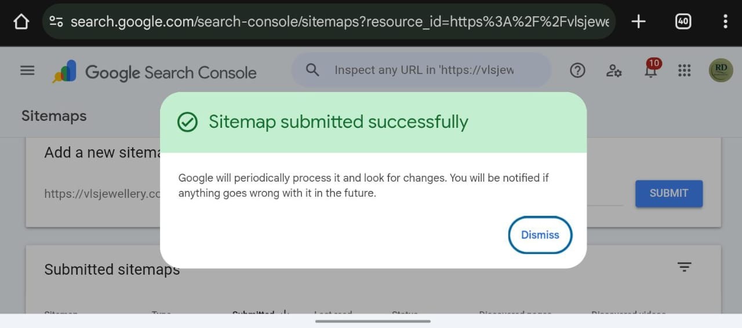
Task: Open the Help question mark icon
Action: click(x=577, y=71)
